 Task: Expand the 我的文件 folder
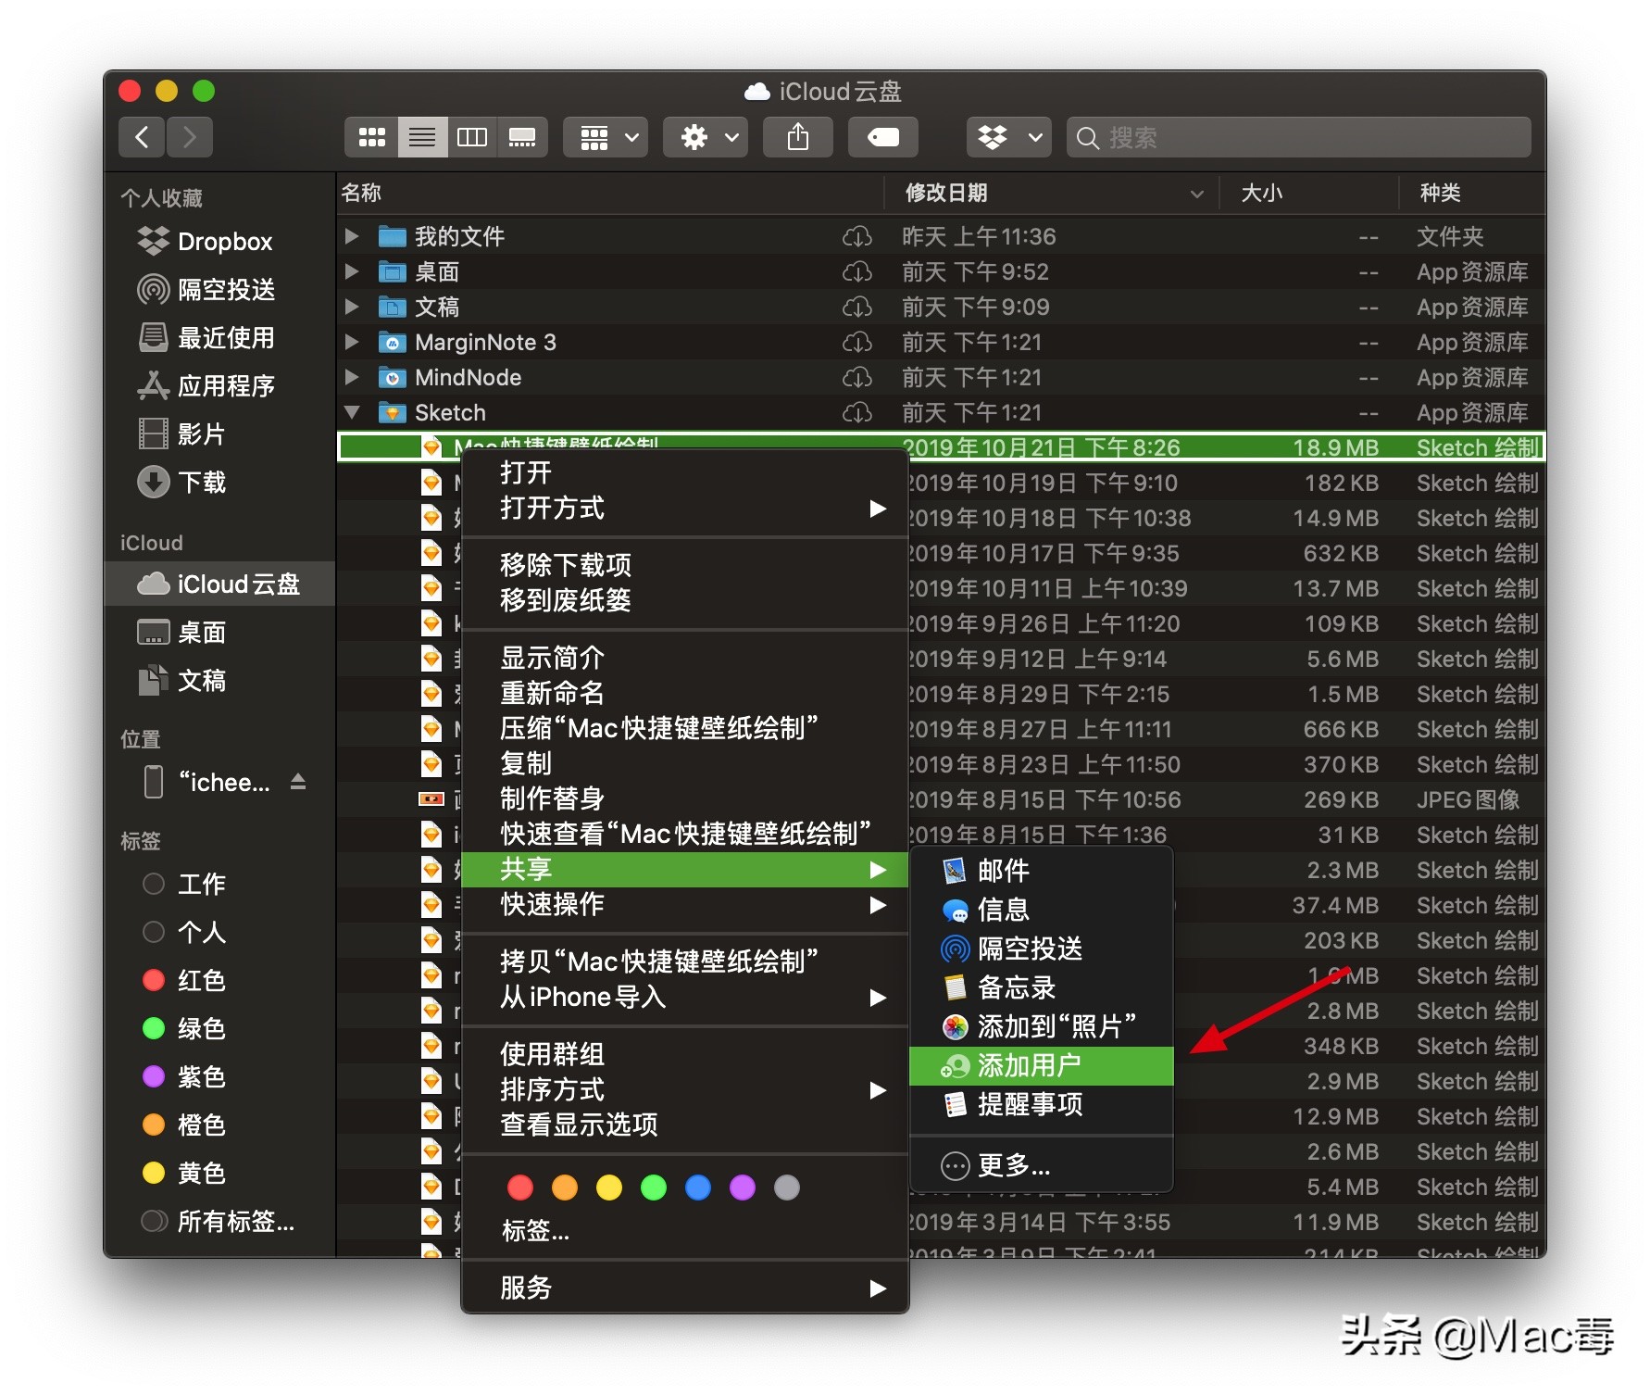point(352,236)
